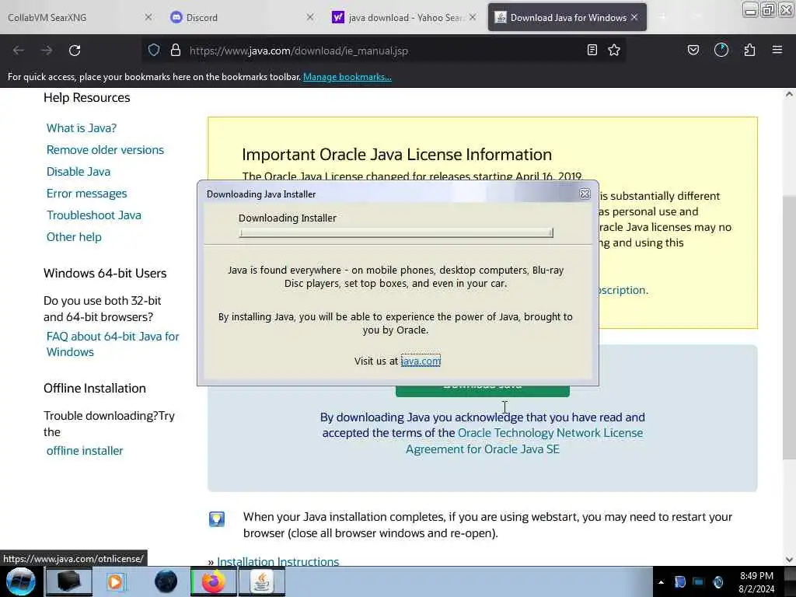
Task: Close the Discord tab
Action: coord(309,17)
